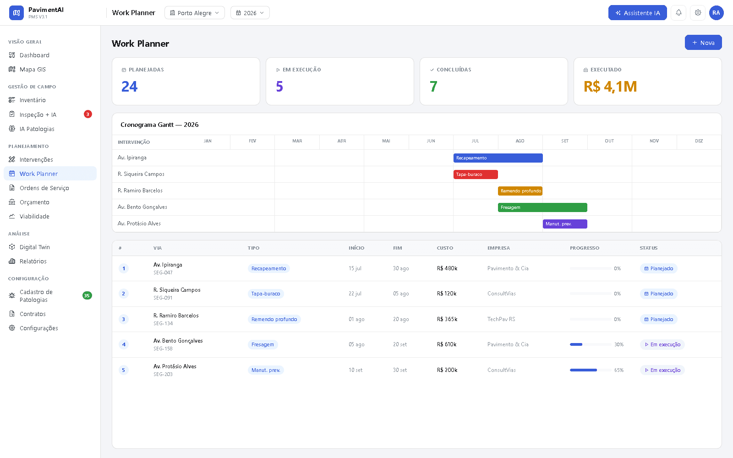This screenshot has width=733, height=458.
Task: Click the 30% progress bar for Bento Gonçalves
Action: 591,344
